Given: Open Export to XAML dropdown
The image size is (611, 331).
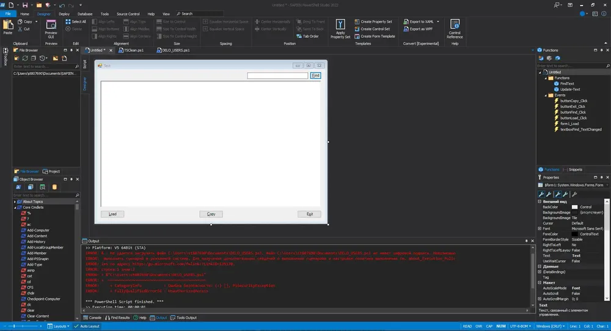Looking at the screenshot, I should (x=438, y=22).
